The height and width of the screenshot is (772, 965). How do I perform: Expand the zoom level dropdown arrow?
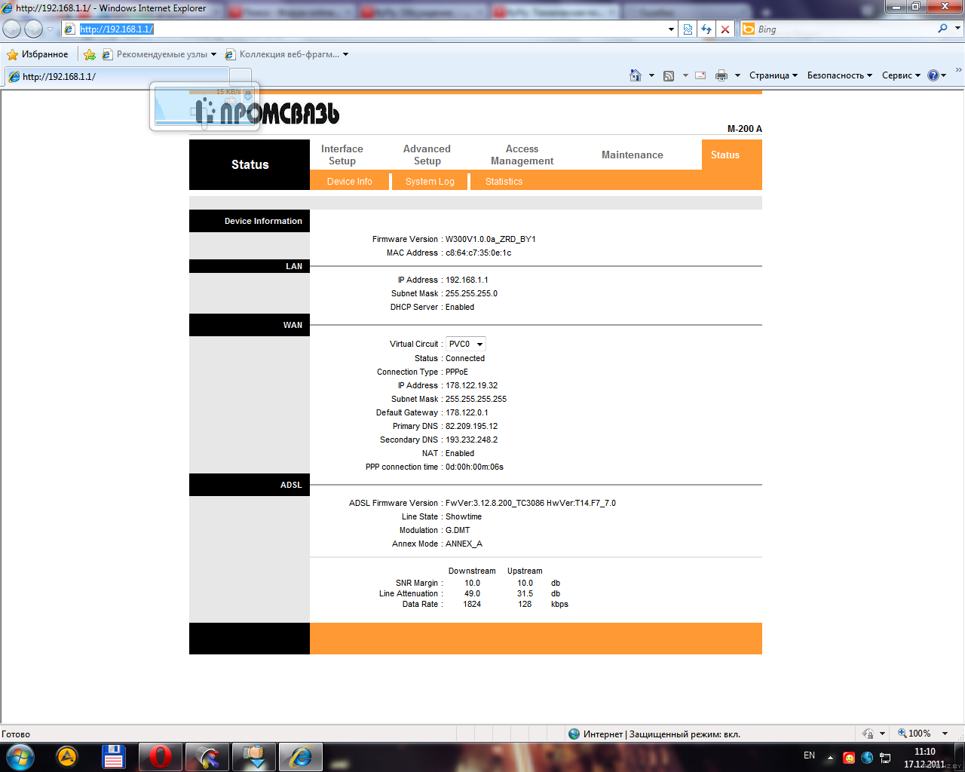(x=945, y=734)
